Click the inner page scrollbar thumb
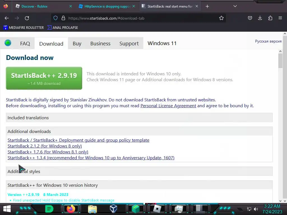 click(x=280, y=61)
